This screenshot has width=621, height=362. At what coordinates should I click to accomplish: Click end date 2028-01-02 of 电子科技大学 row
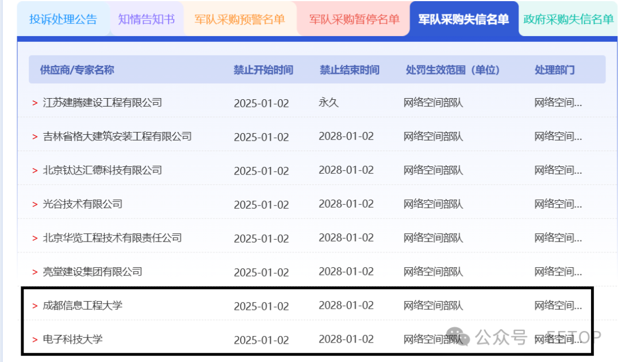(x=346, y=339)
